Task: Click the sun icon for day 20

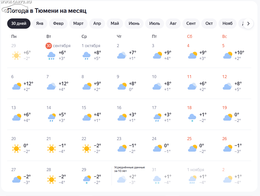Action: (x=16, y=148)
